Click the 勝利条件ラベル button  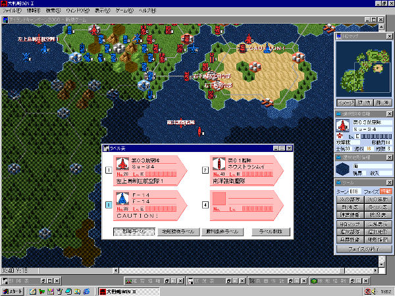(223, 232)
